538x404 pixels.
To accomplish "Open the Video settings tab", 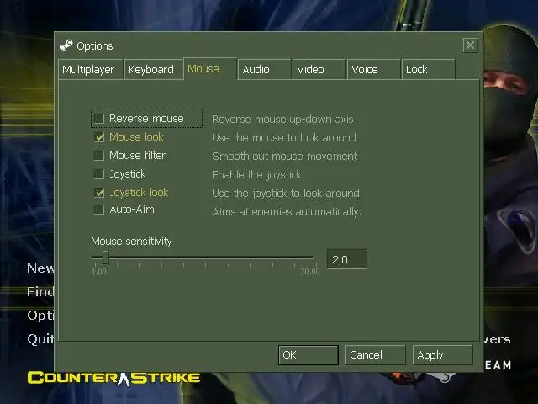I will coord(319,69).
